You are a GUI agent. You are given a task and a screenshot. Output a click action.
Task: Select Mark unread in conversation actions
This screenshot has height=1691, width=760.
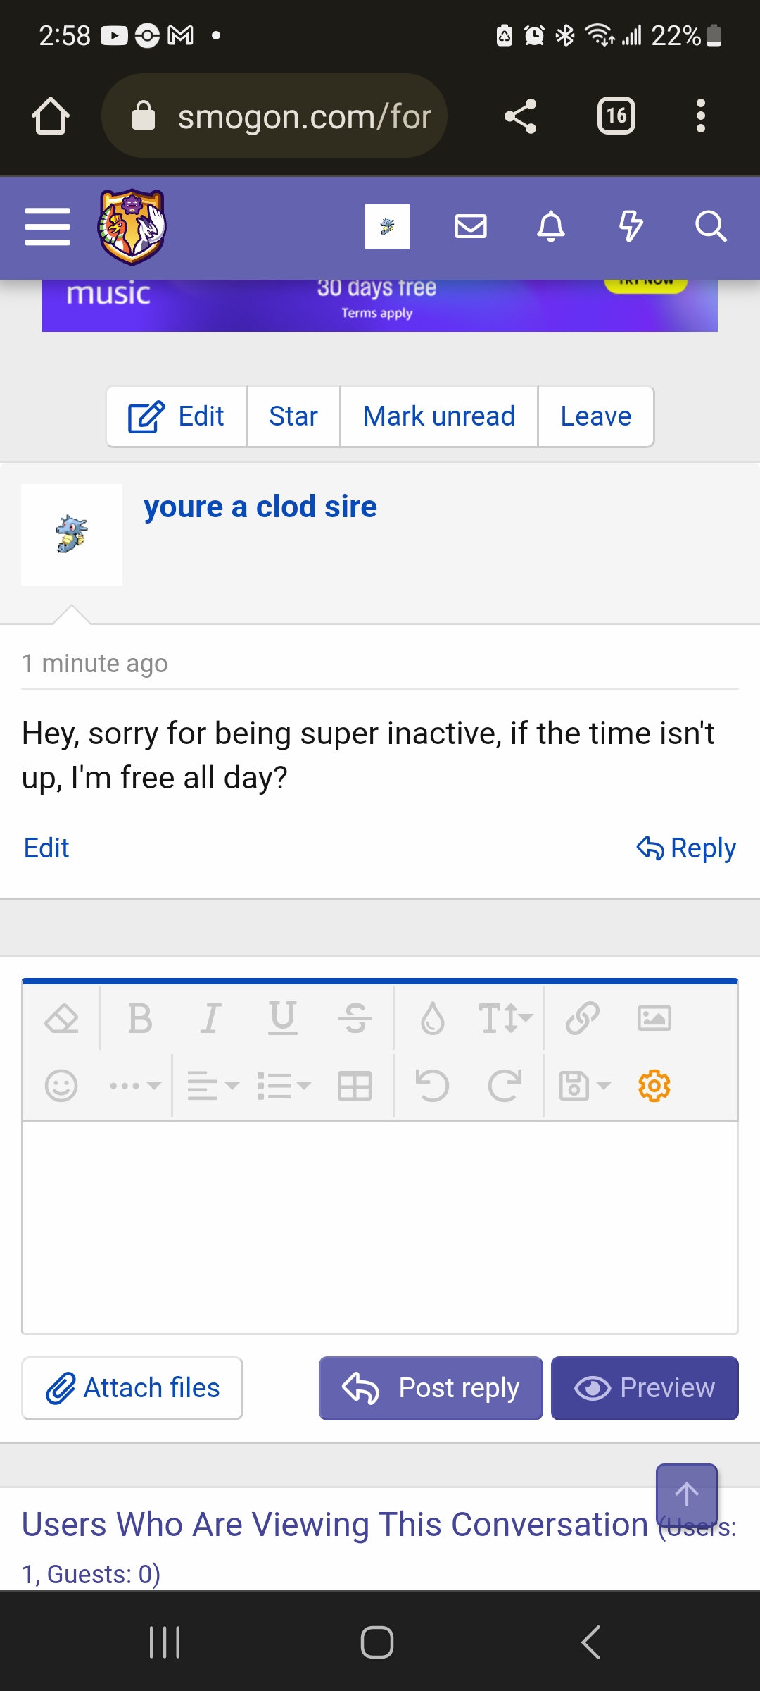pos(439,416)
